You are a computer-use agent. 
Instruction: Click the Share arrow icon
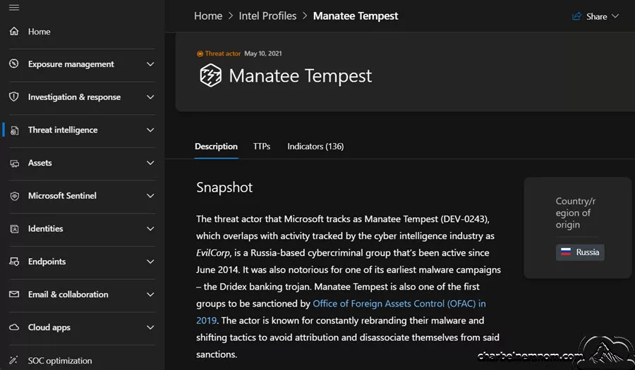576,16
